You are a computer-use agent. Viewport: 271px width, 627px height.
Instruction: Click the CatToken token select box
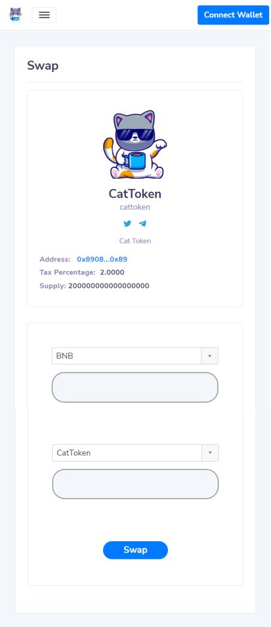tap(127, 453)
